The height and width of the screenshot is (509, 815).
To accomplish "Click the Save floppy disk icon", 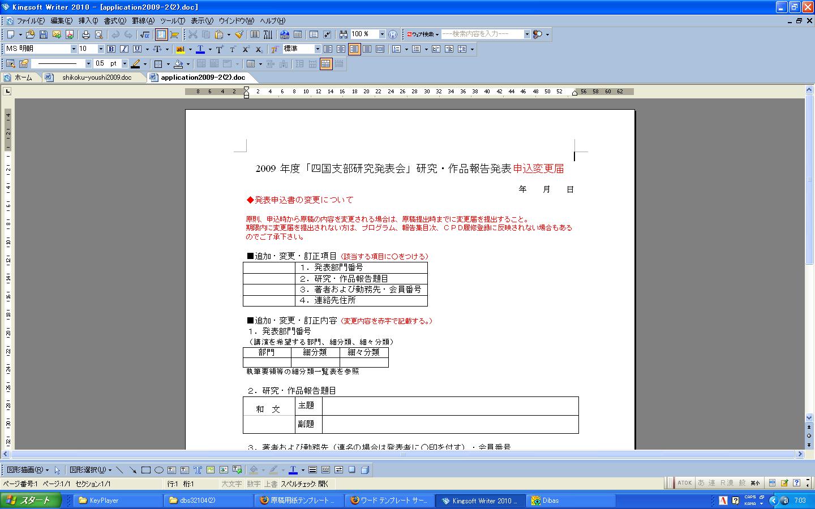I will (x=43, y=34).
